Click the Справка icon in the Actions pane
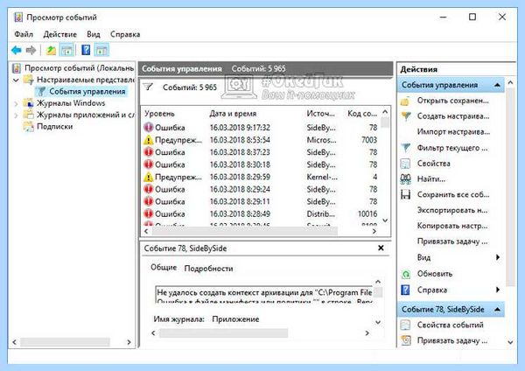The image size is (525, 371). 405,290
